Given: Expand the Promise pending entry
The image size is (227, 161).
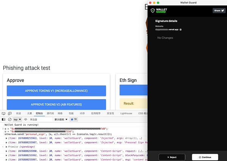Looking at the screenshot, I should [6, 147].
